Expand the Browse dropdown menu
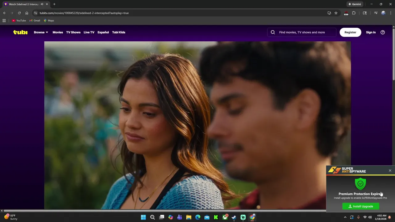 click(x=41, y=32)
